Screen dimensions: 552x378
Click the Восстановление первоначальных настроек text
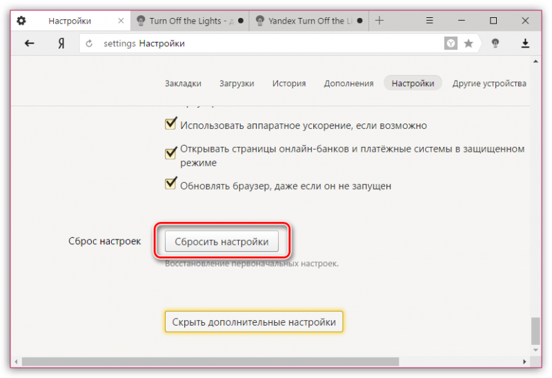(252, 263)
